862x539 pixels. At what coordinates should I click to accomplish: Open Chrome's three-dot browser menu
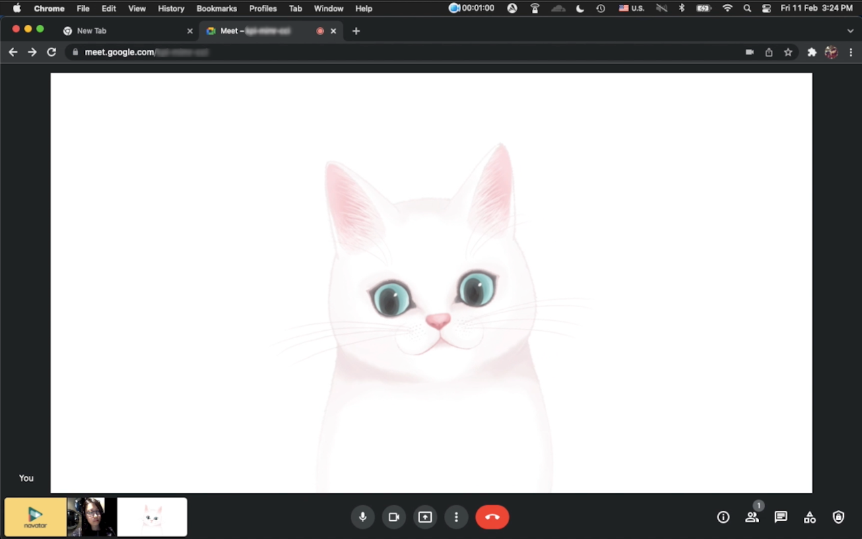(851, 52)
